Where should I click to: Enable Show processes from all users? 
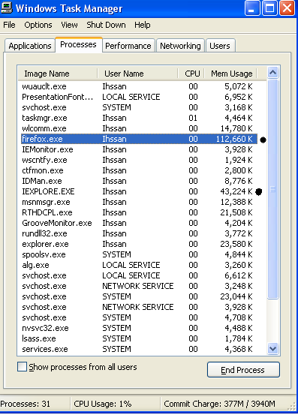pos(22,367)
